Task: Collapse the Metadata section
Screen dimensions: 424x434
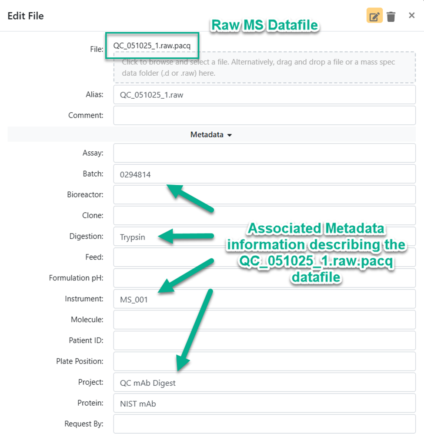Action: click(211, 135)
